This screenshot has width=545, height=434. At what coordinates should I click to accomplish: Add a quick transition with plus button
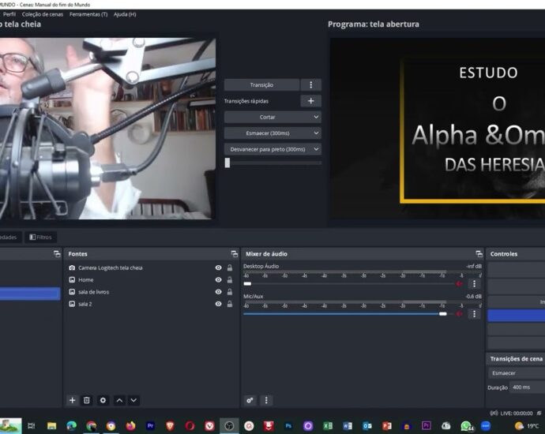[x=310, y=101]
